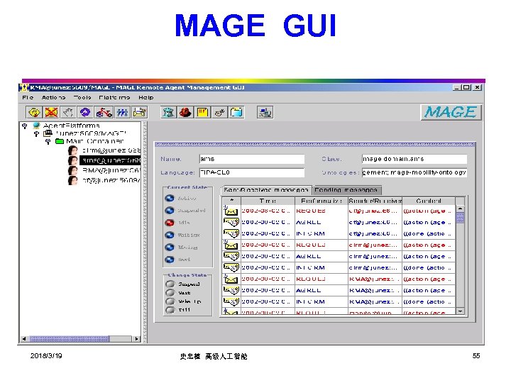Click the computers add-platform toolbar icon
This screenshot has height=383, width=511.
[265, 112]
